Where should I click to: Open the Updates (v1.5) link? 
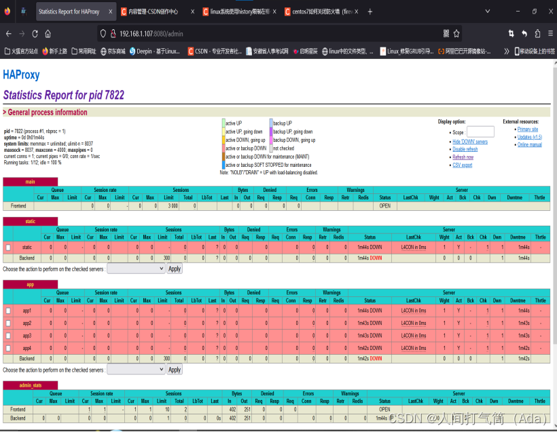[x=530, y=137]
